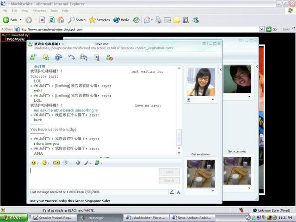Invite someone to this conversation icon
This screenshot has height=222, width=296.
point(33,57)
